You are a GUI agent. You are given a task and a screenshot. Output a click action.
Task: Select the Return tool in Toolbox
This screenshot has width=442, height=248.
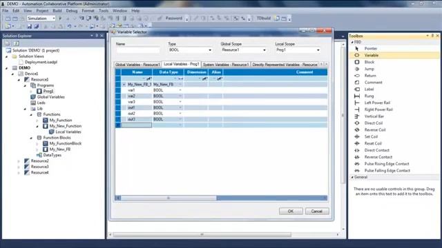(x=370, y=75)
